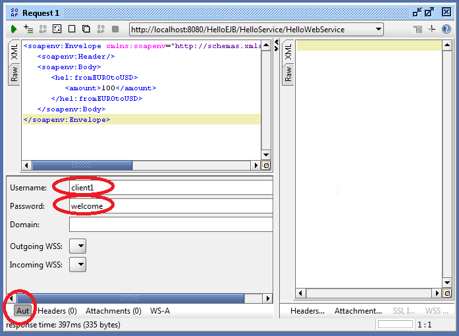This screenshot has height=336, width=459.
Task: Open the Headers (0) request tab
Action: [57, 310]
